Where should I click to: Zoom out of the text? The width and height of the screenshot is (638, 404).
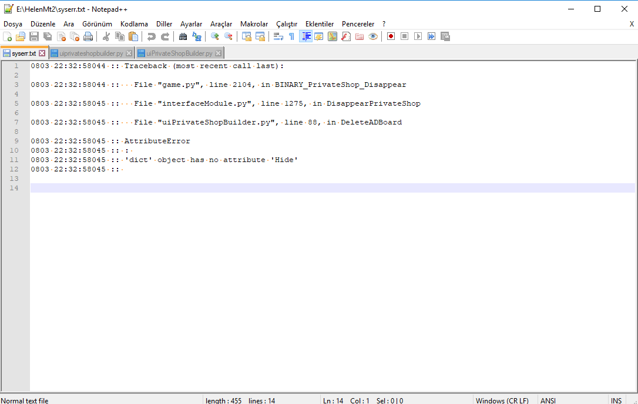pos(229,36)
